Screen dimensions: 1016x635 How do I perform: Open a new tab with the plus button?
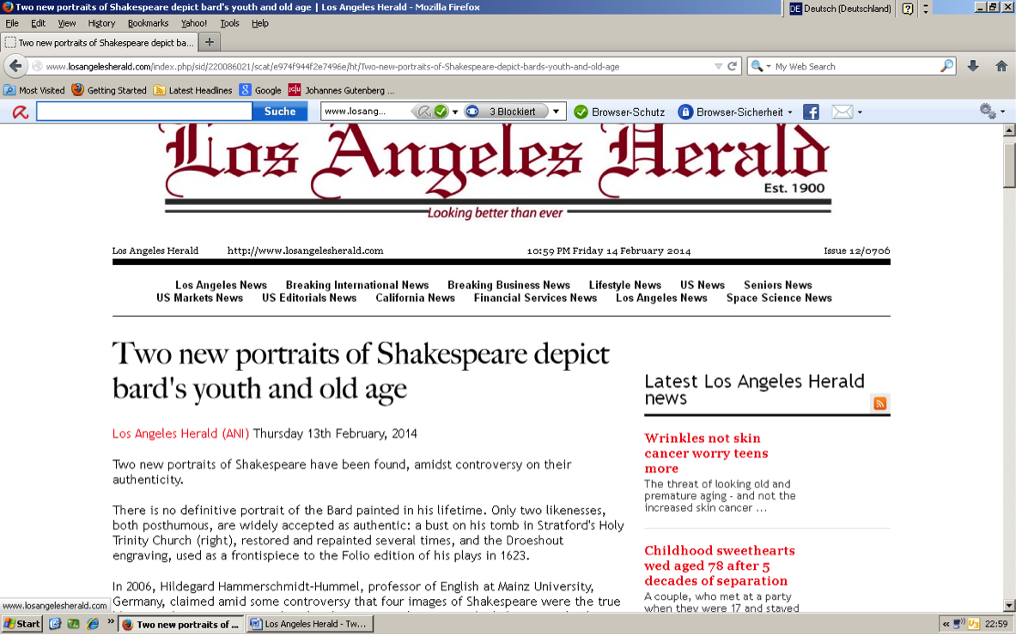[210, 42]
